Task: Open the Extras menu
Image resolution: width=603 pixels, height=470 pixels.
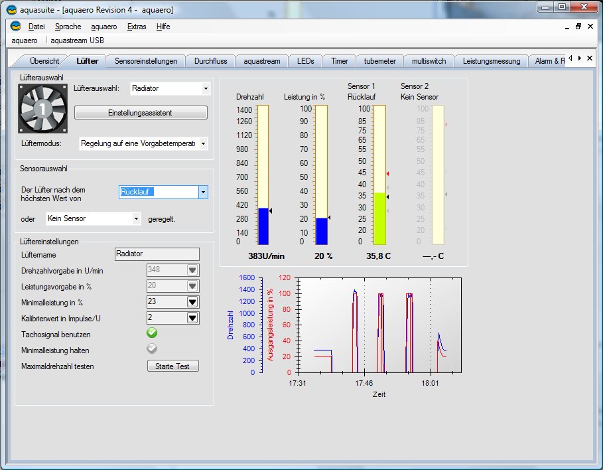Action: pos(137,27)
